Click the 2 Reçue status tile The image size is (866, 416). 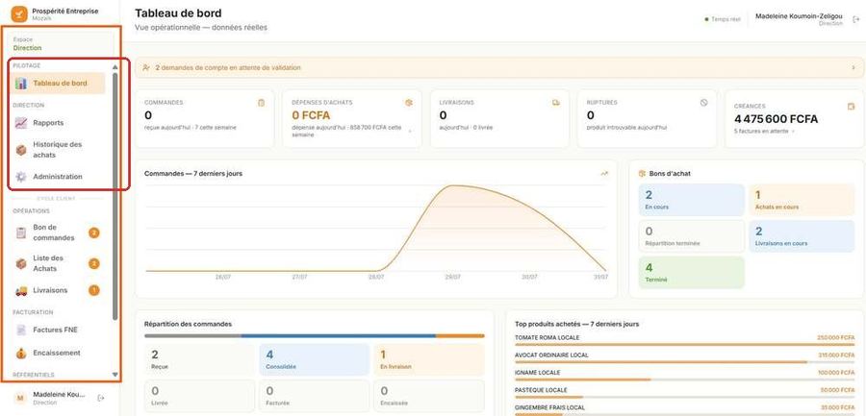click(199, 359)
